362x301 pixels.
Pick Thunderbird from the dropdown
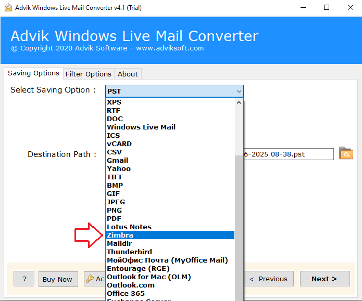(x=170, y=252)
